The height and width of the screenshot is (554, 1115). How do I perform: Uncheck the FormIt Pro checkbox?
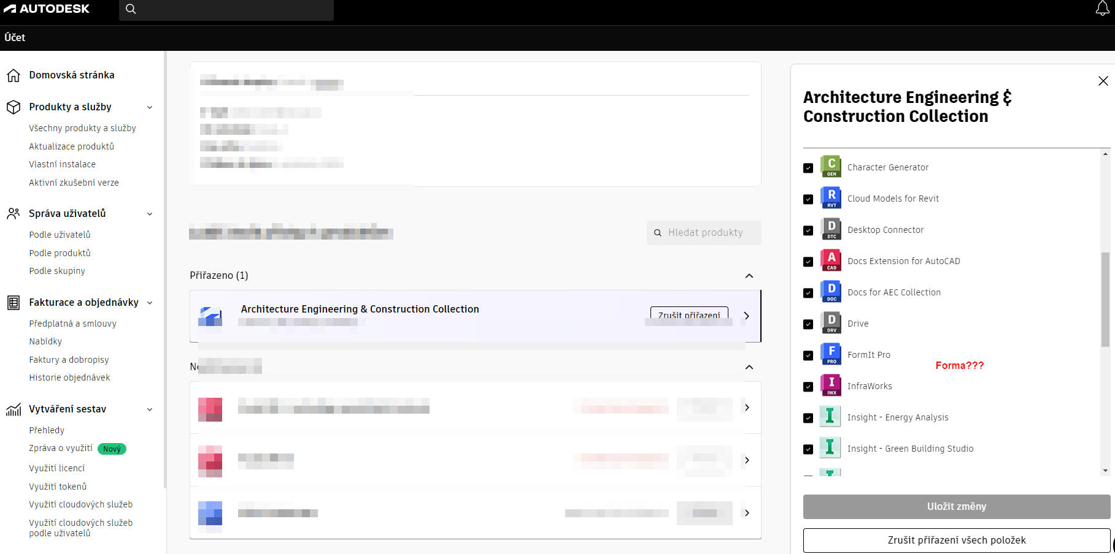coord(808,355)
